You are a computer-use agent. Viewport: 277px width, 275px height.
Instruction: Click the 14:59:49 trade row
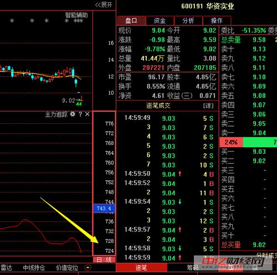168,118
